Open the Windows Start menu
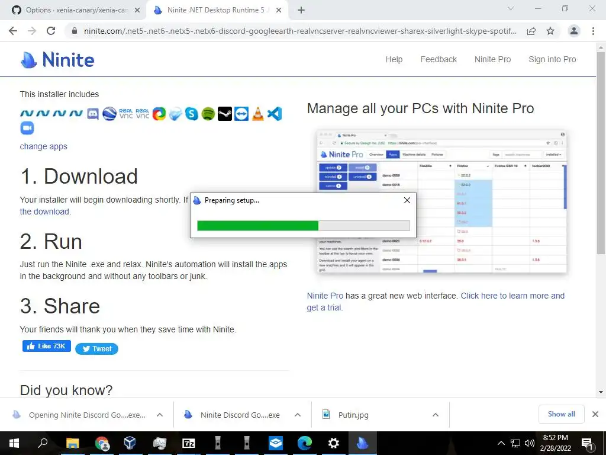Image resolution: width=606 pixels, height=455 pixels. [14, 443]
